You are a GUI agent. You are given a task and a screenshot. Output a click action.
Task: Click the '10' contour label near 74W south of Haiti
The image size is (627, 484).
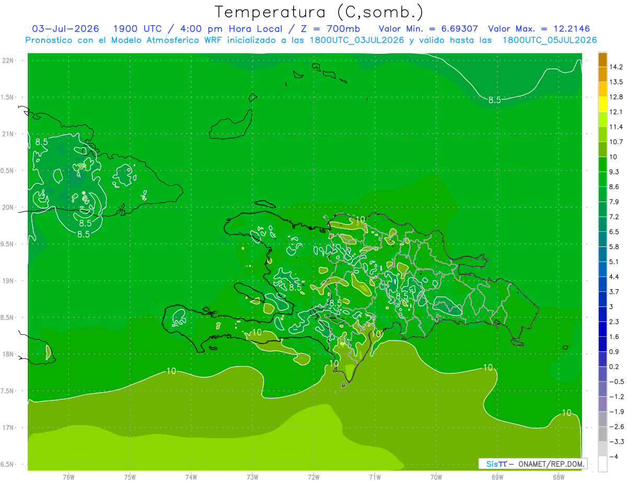click(x=171, y=371)
